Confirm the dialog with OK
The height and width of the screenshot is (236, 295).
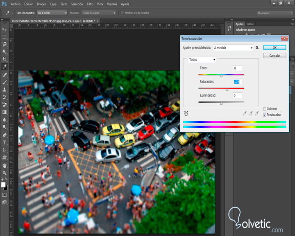click(x=275, y=48)
